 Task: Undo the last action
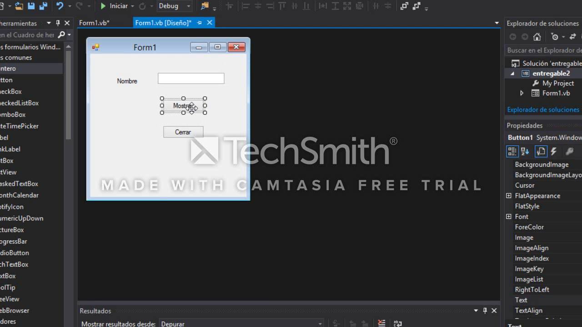tap(60, 6)
